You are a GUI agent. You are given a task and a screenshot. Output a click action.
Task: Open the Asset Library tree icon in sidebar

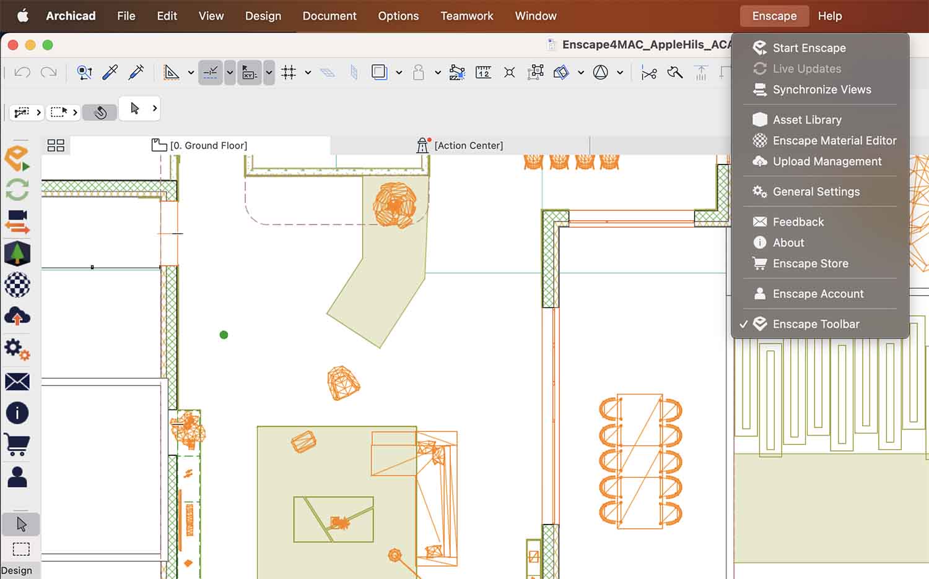17,254
